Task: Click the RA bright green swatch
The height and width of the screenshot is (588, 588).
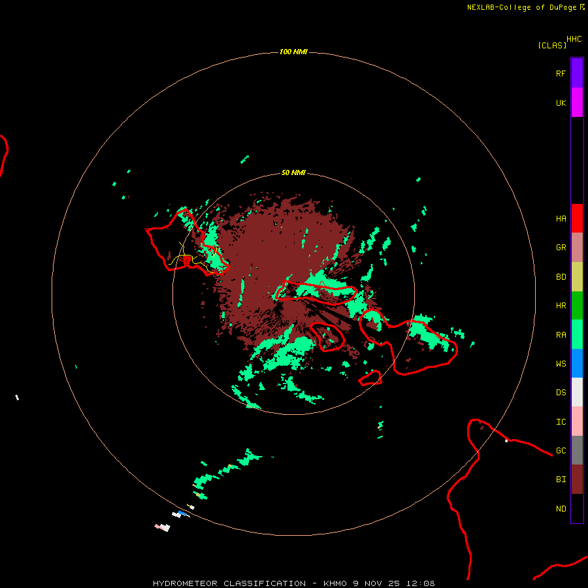Action: coord(577,335)
